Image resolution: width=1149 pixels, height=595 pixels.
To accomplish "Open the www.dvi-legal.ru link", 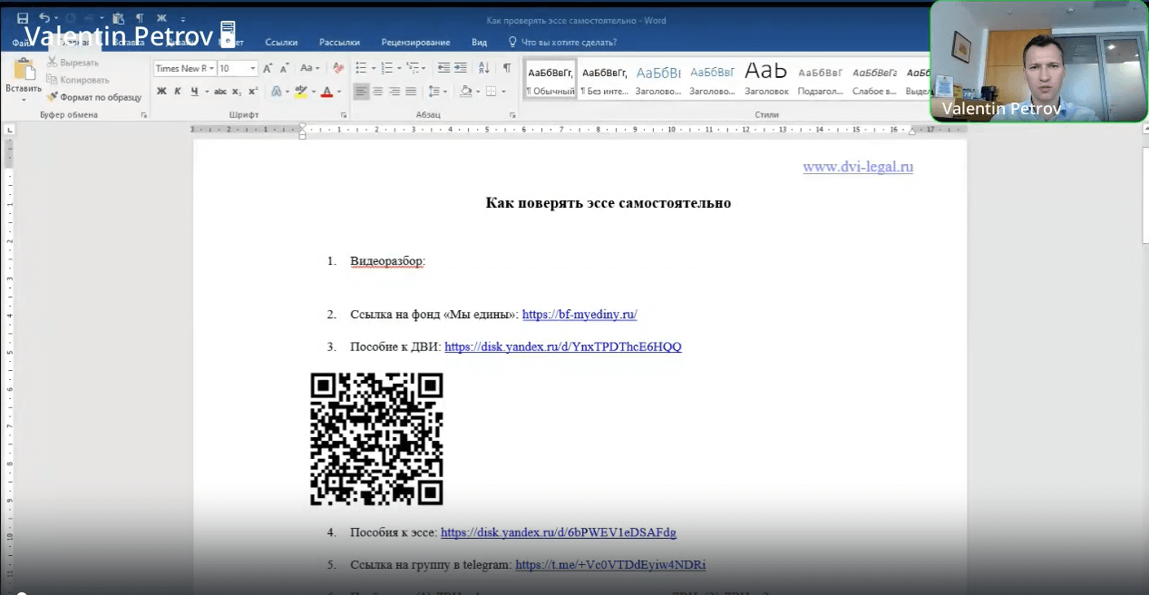I will click(x=857, y=167).
